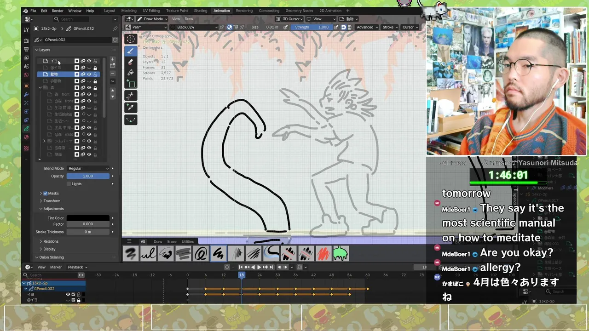Select the Trim tool in toolbar

pyautogui.click(x=131, y=96)
